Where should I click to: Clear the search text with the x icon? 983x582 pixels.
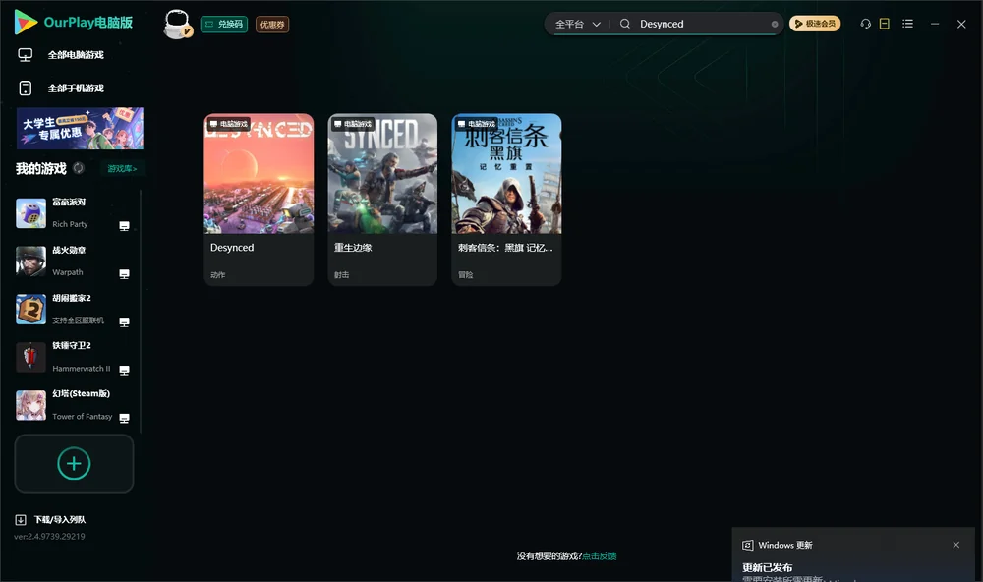click(775, 24)
